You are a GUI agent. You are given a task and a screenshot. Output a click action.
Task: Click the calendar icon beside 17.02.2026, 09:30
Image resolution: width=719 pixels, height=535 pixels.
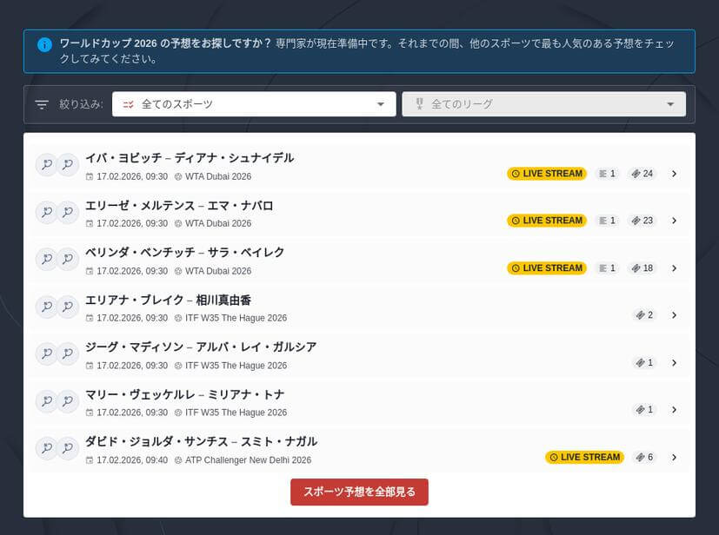pyautogui.click(x=91, y=175)
